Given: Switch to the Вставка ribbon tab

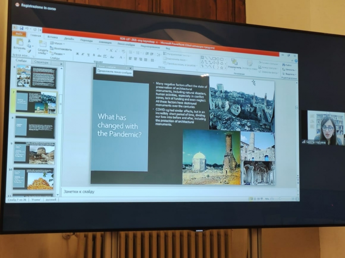Looking at the screenshot, I should 53,37.
